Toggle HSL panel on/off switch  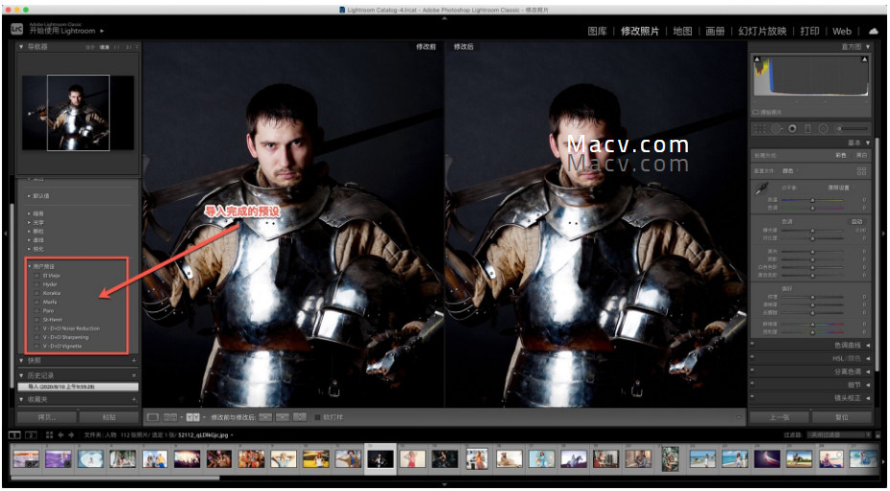753,358
